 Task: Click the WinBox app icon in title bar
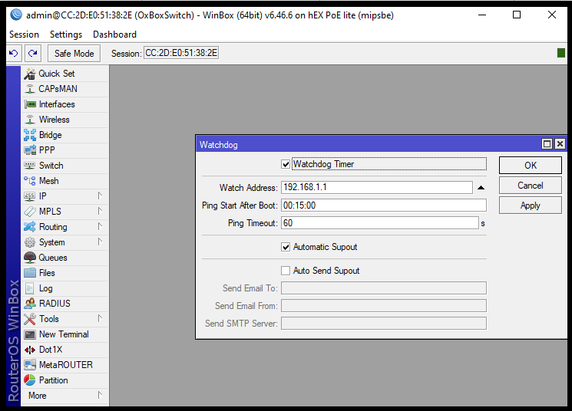point(16,15)
